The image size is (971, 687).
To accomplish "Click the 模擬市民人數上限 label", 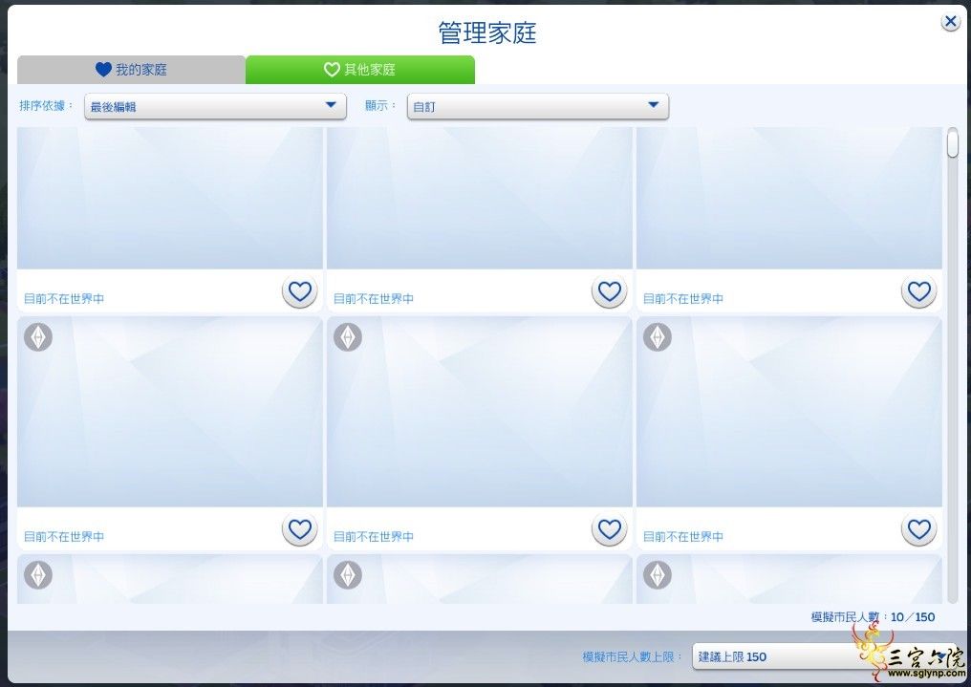I will coord(632,656).
